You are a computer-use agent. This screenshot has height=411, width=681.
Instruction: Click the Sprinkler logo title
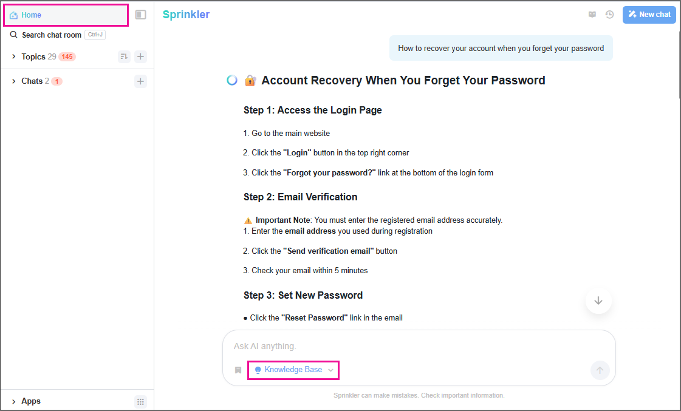coord(186,15)
